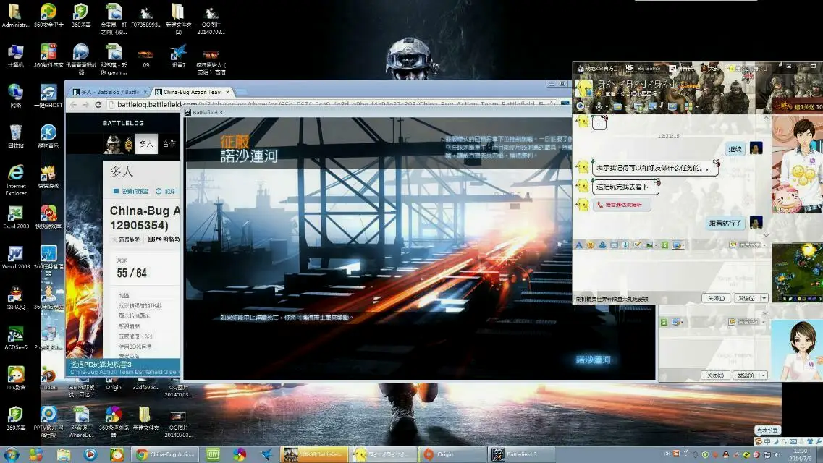Click the soldier avatar in Battlelog header
The height and width of the screenshot is (463, 823).
click(112, 144)
